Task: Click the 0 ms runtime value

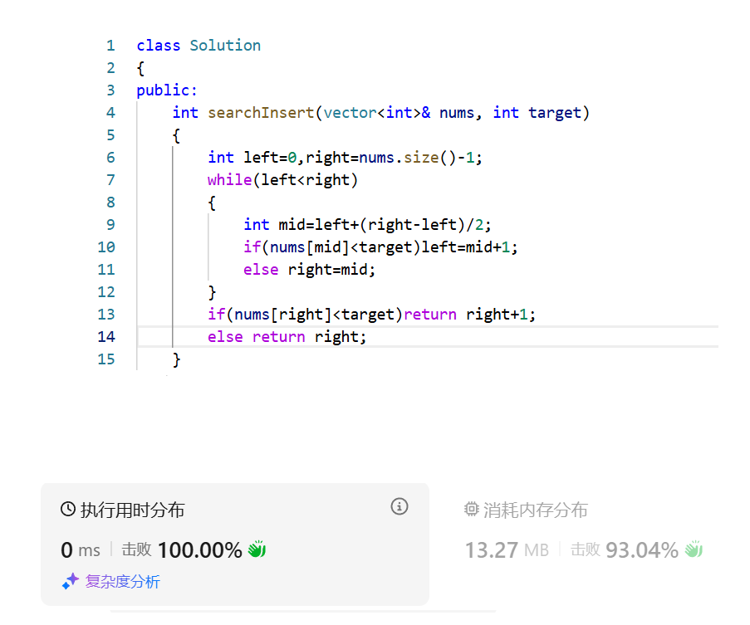Action: pyautogui.click(x=81, y=550)
